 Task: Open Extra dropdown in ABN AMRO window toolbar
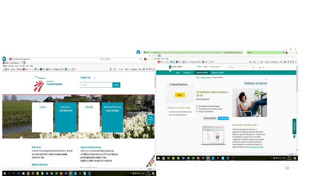(281, 62)
